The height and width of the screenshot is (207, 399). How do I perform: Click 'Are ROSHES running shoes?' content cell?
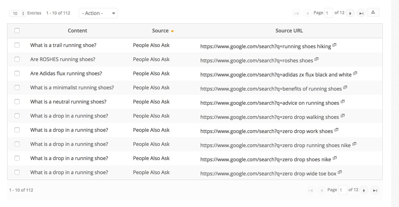coord(63,59)
